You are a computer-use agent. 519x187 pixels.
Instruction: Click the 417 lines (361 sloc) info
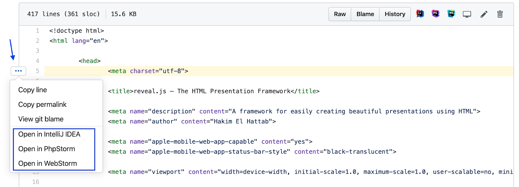[x=64, y=14]
